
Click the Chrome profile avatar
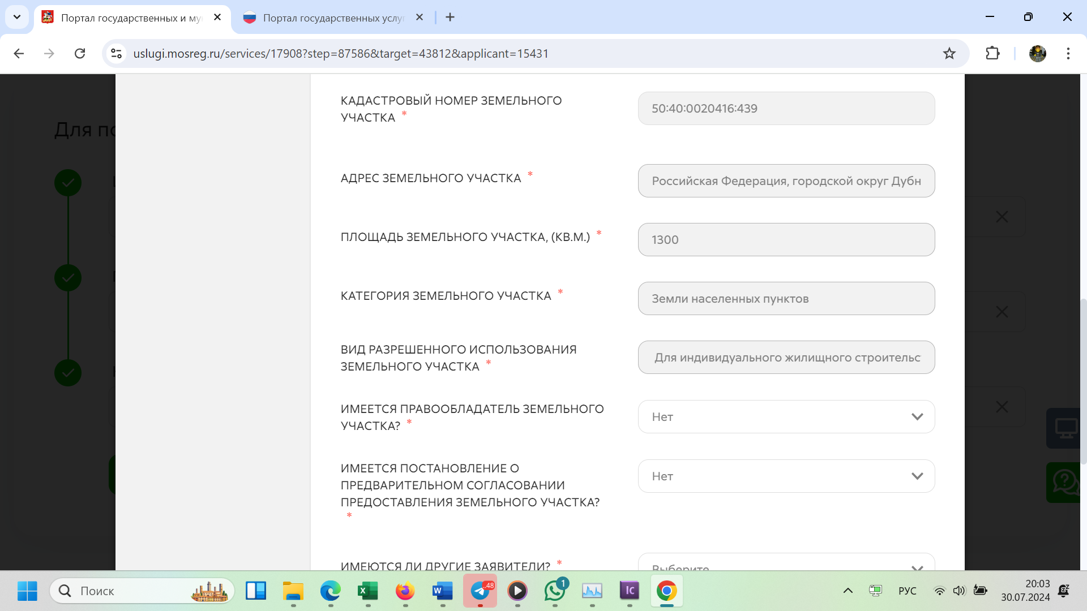coord(1037,54)
